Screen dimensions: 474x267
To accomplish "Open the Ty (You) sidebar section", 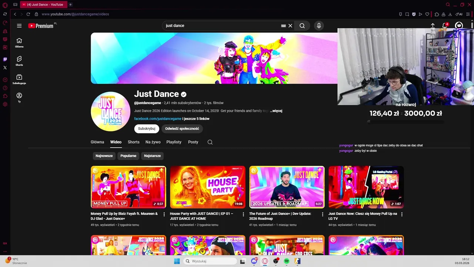I will point(19,98).
